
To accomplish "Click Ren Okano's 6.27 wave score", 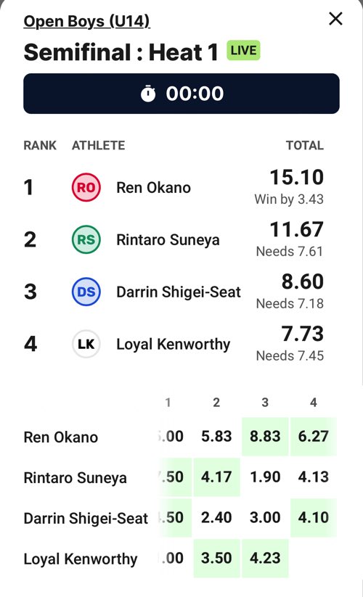I will (314, 437).
